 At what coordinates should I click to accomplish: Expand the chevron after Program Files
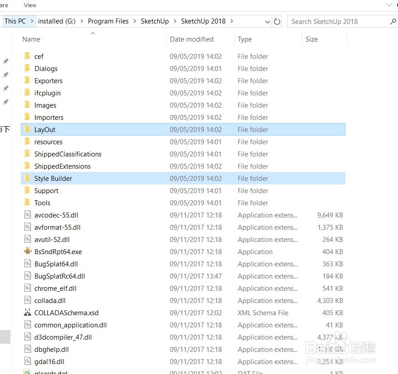(135, 21)
